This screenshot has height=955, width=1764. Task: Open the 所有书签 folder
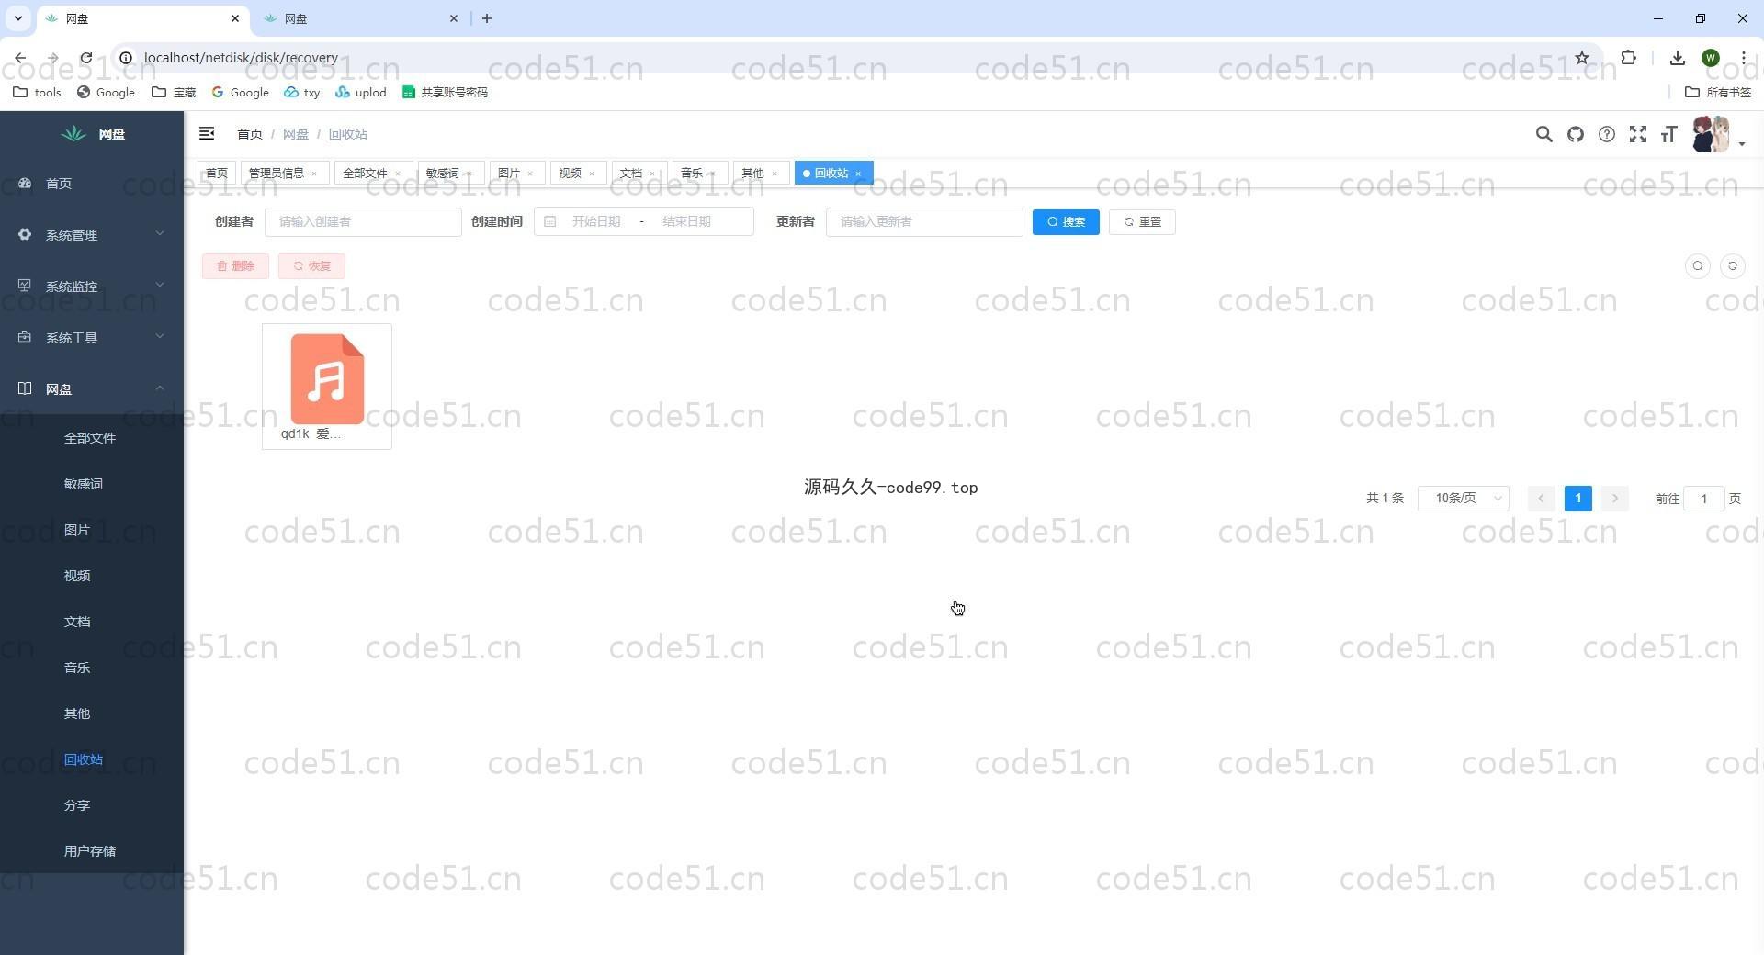1718,93
